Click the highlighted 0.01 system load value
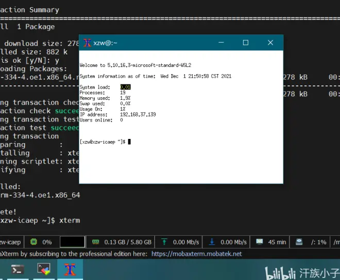 pos(126,87)
